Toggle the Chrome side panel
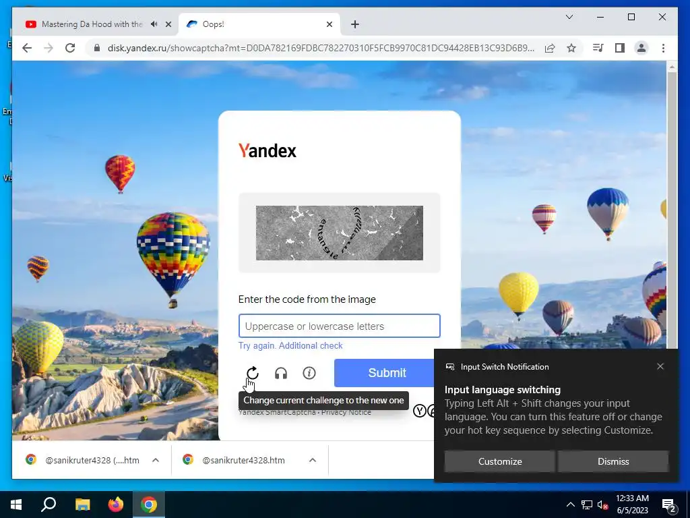The height and width of the screenshot is (518, 690). [x=620, y=48]
